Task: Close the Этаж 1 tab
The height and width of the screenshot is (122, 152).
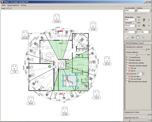Action: 7,8
